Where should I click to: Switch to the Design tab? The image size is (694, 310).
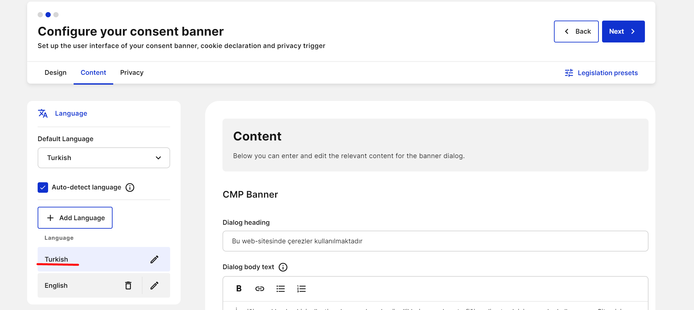pos(56,73)
